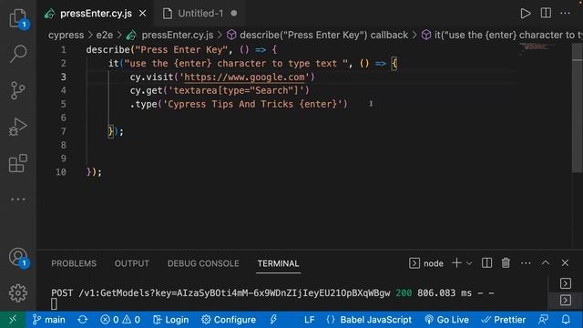583x328 pixels.
Task: Create a new terminal with plus
Action: pyautogui.click(x=456, y=263)
